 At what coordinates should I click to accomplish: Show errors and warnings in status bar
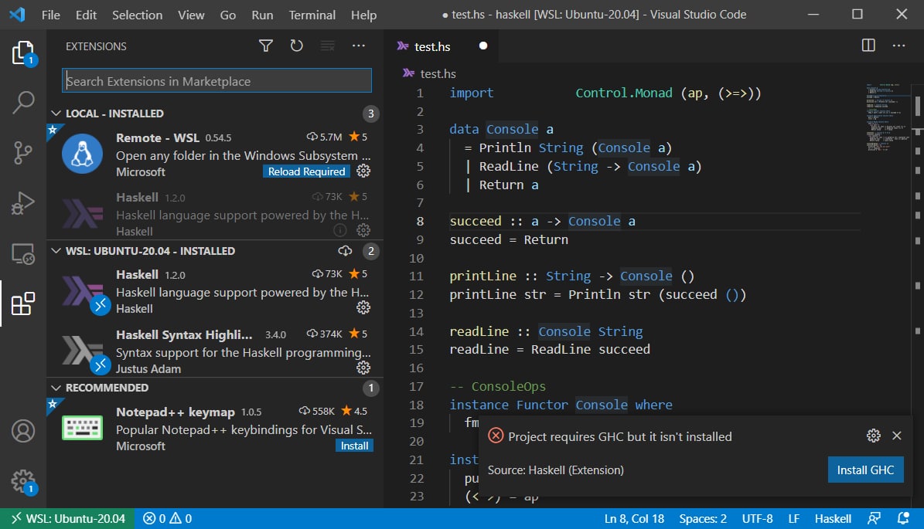coord(168,518)
